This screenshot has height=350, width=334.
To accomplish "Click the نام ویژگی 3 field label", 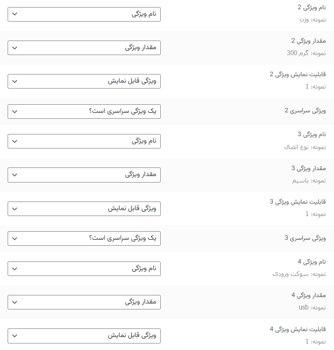I will tap(312, 134).
